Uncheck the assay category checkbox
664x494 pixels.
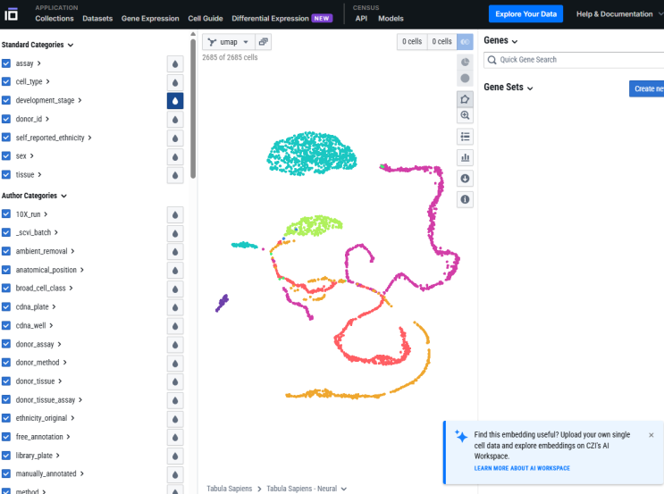[x=6, y=63]
